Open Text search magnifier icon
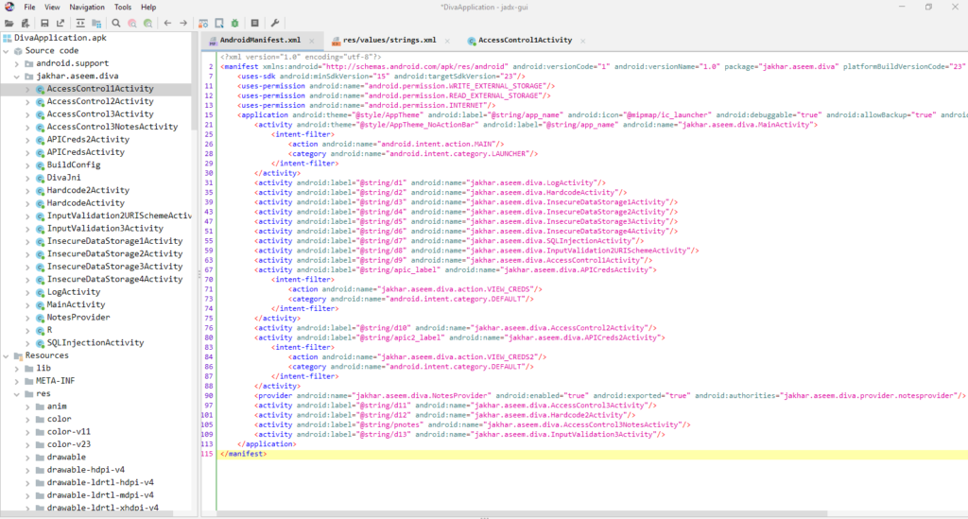 116,24
